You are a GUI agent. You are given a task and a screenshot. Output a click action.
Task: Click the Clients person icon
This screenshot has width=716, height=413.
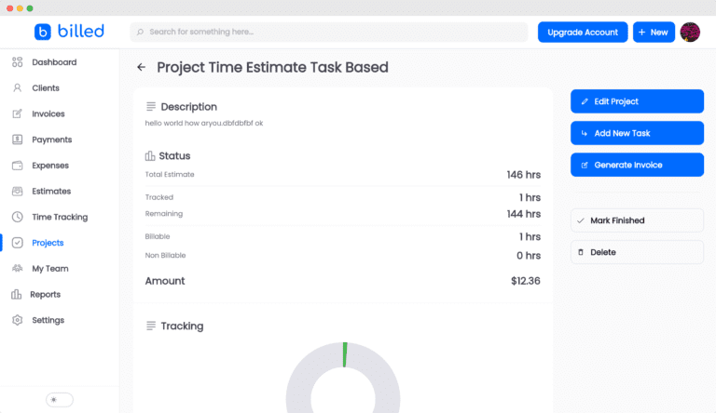(18, 88)
